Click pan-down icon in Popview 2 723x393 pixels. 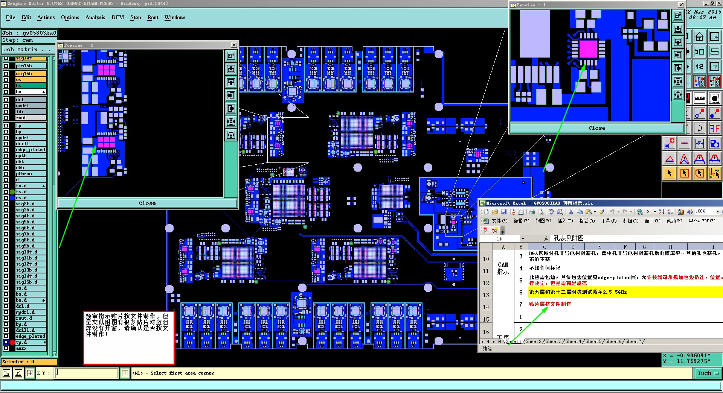[231, 82]
